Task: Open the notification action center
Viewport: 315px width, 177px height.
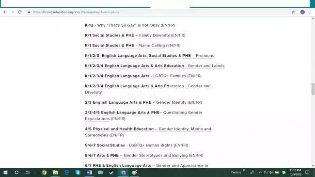Action: (x=307, y=172)
